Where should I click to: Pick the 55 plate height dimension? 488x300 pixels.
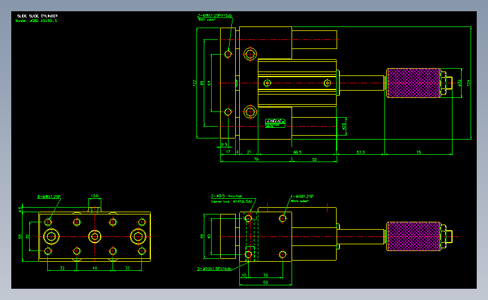20,236
